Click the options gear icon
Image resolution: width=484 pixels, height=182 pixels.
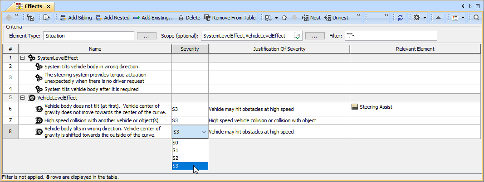(x=416, y=18)
